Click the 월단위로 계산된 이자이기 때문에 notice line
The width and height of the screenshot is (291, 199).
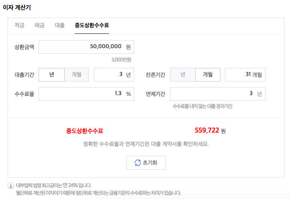[98, 193]
